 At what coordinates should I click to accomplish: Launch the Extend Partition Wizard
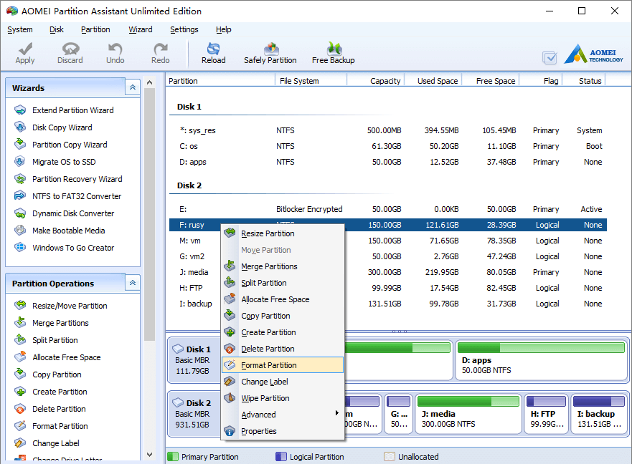(64, 110)
